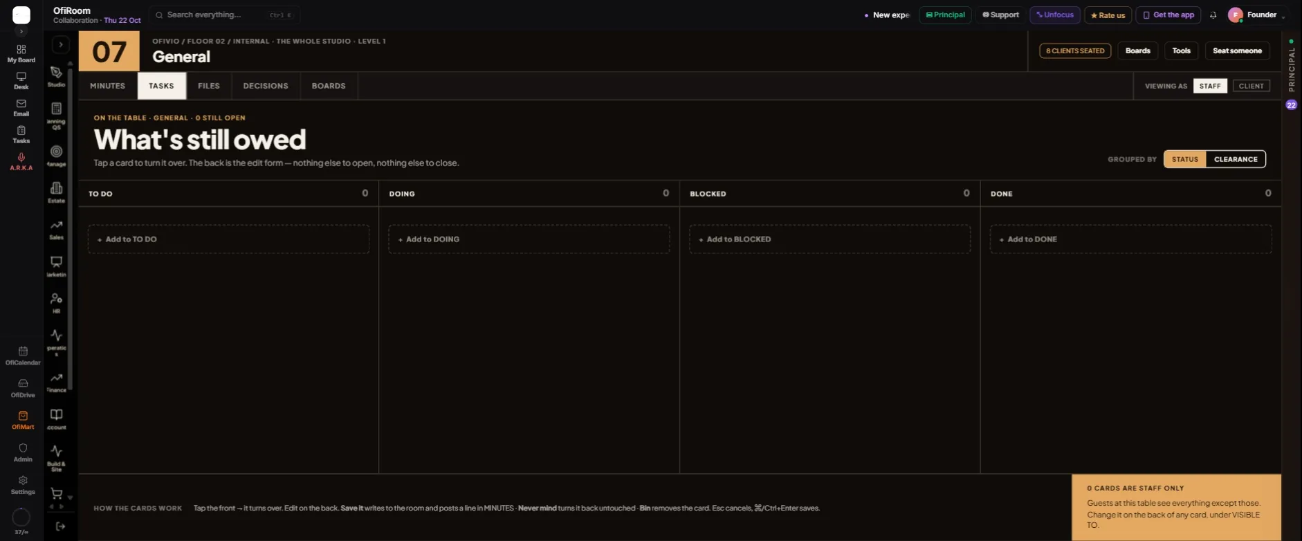Open the notifications bell icon

tap(1213, 15)
